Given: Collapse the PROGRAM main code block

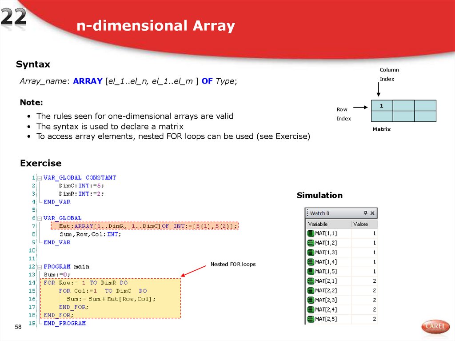Looking at the screenshot, I should 39,266.
